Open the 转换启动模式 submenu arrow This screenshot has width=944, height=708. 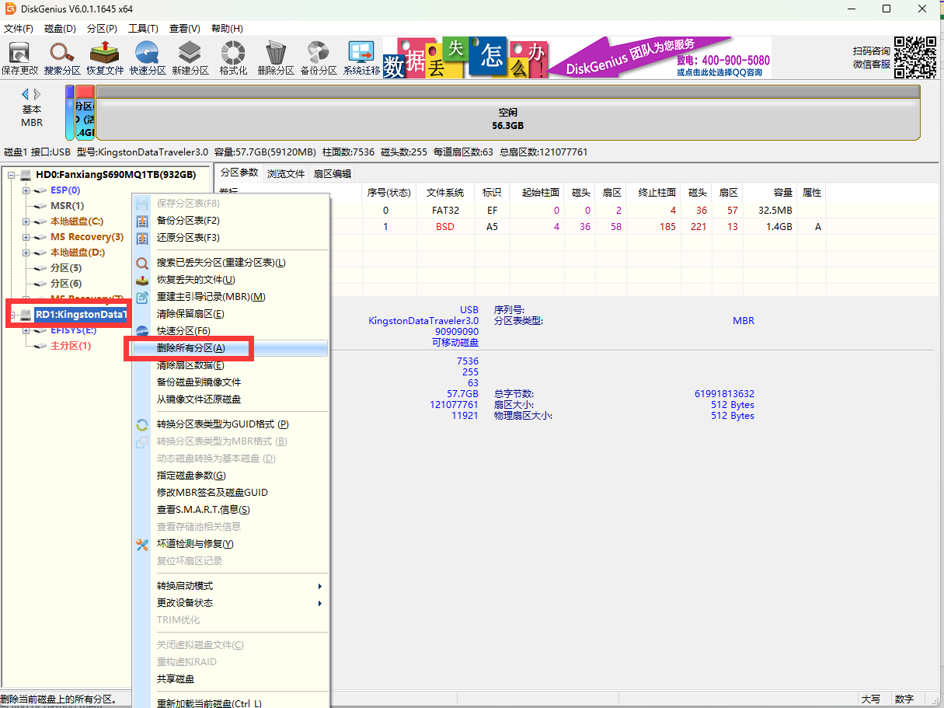pos(319,586)
